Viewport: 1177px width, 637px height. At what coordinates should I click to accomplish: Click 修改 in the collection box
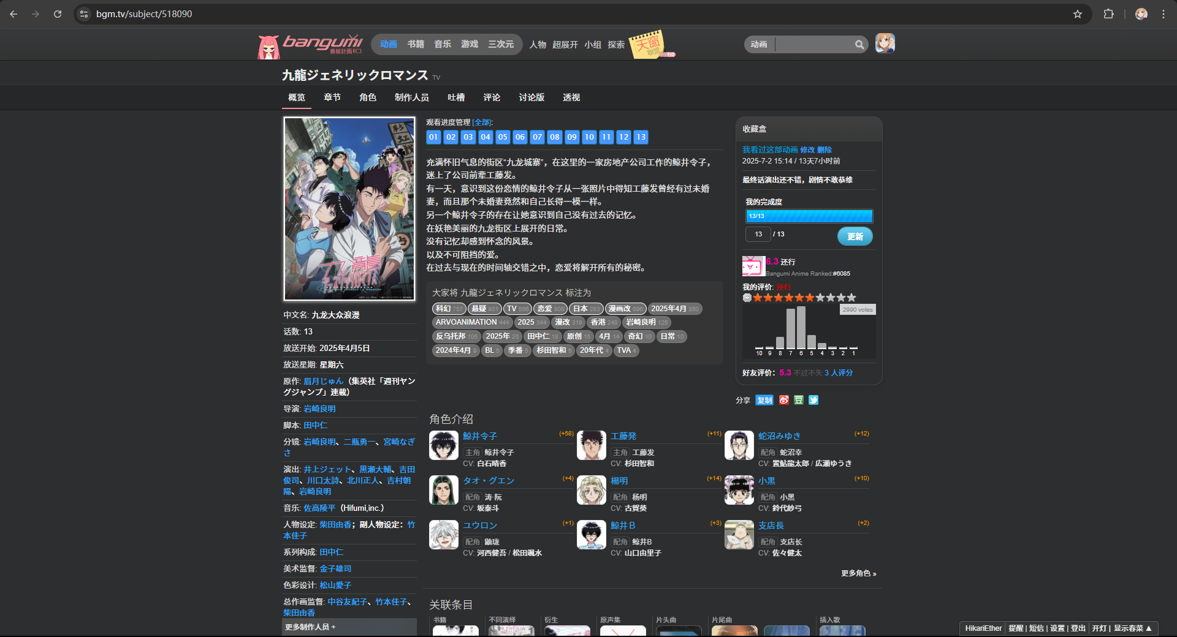point(807,149)
